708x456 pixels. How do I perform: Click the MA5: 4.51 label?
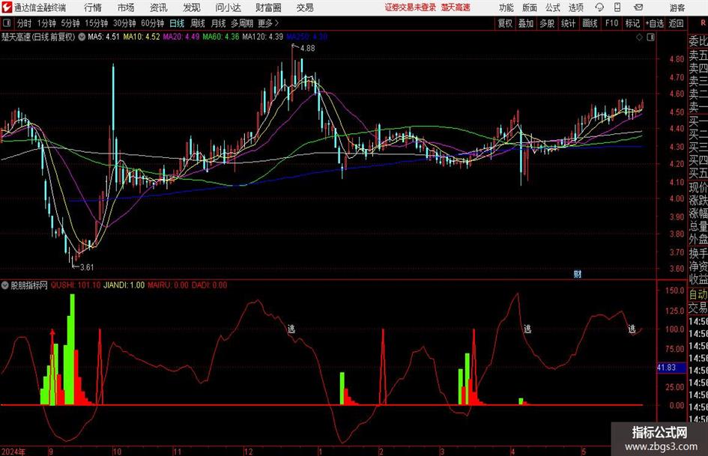(x=104, y=37)
